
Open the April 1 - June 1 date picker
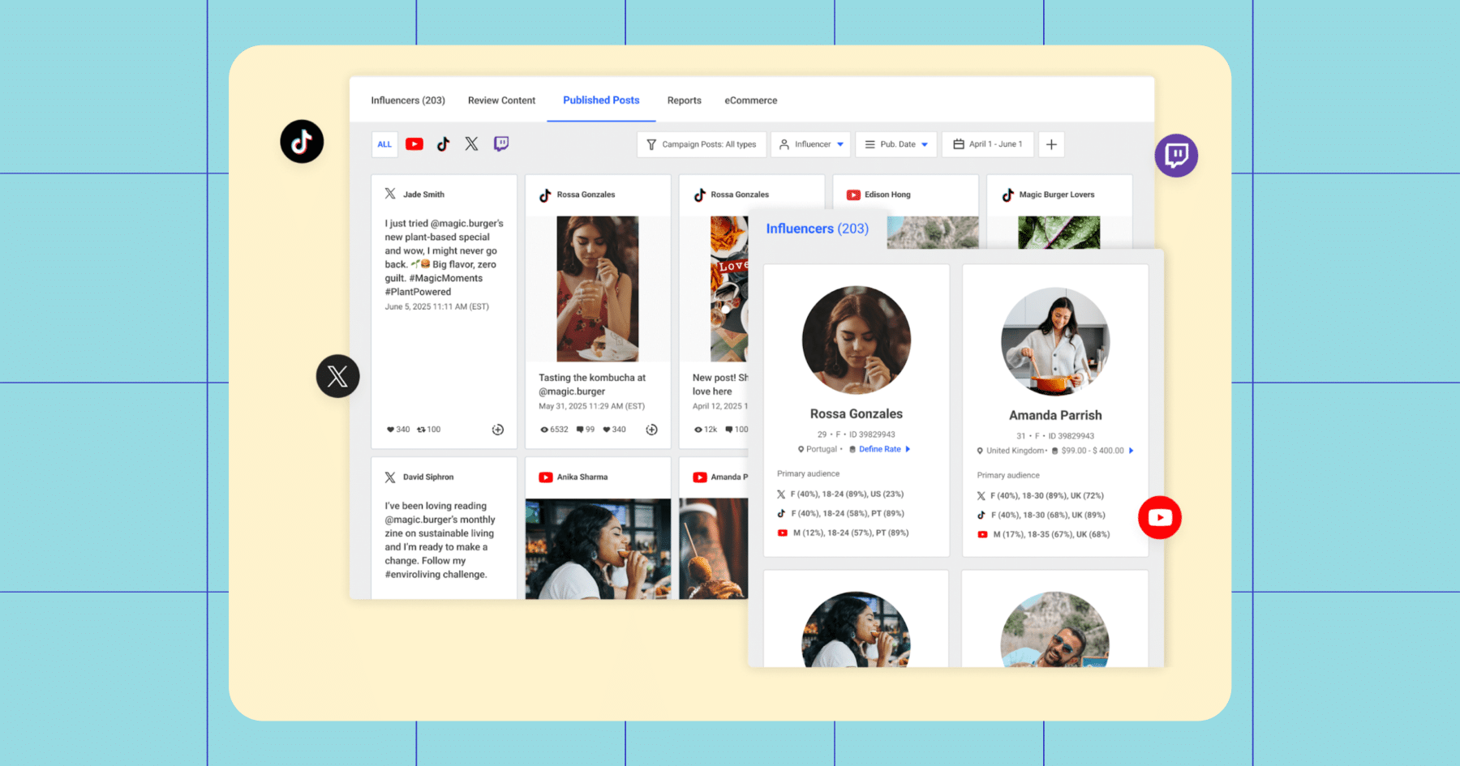click(x=988, y=144)
